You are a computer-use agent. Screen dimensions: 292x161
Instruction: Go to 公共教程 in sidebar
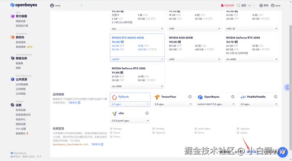coord(21,89)
